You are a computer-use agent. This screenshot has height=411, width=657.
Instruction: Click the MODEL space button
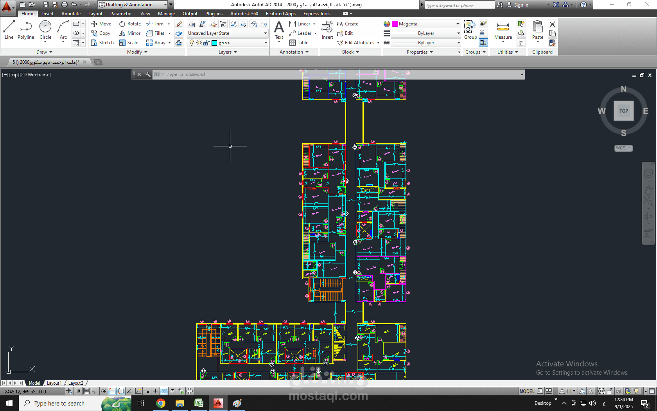[527, 391]
